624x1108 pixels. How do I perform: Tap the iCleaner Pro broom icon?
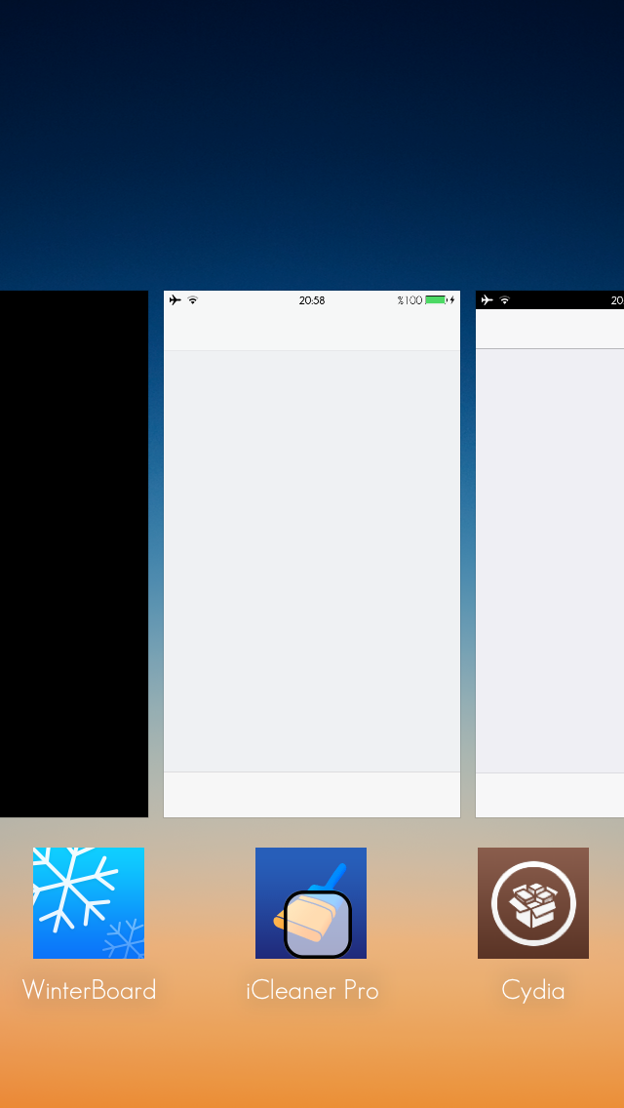(x=311, y=903)
